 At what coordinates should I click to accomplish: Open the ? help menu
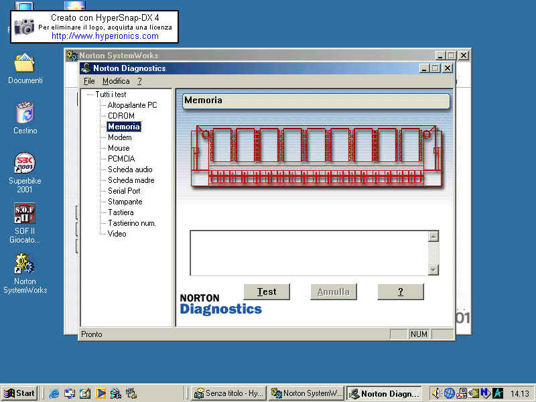point(139,81)
